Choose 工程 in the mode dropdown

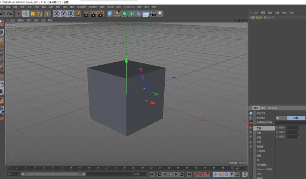pos(264,128)
